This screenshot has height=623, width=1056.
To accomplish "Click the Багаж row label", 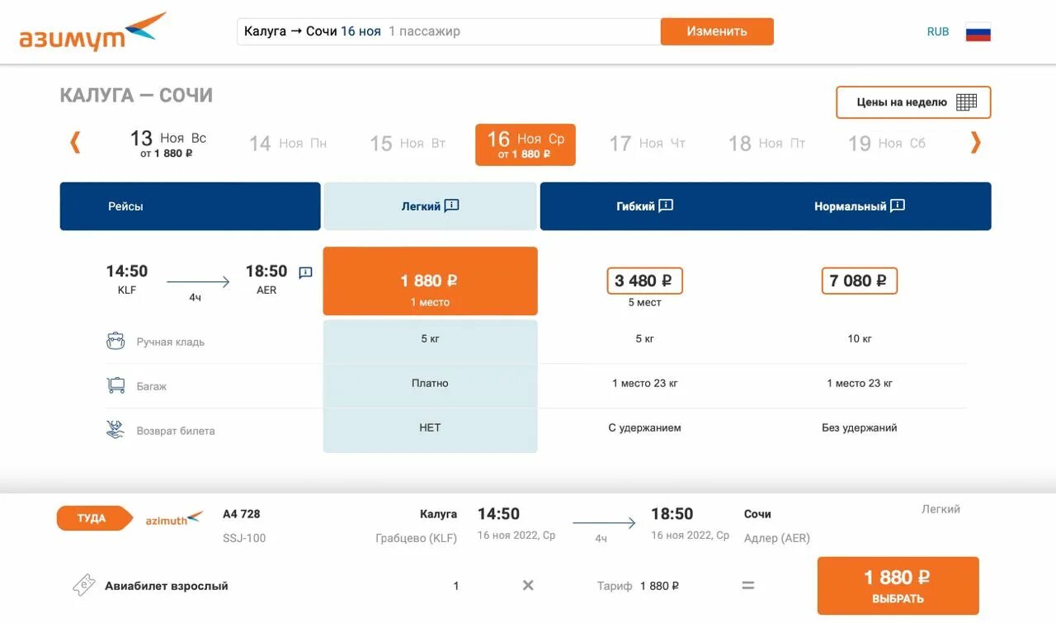I will 152,386.
